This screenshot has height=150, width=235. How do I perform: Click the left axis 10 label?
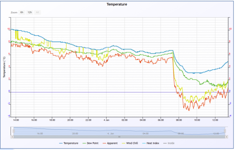pyautogui.click(x=9, y=29)
